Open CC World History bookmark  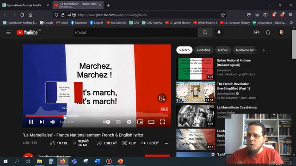point(178,23)
